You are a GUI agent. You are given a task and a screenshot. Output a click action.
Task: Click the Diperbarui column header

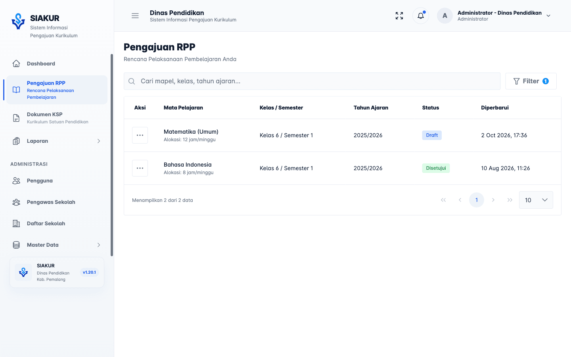tap(495, 108)
